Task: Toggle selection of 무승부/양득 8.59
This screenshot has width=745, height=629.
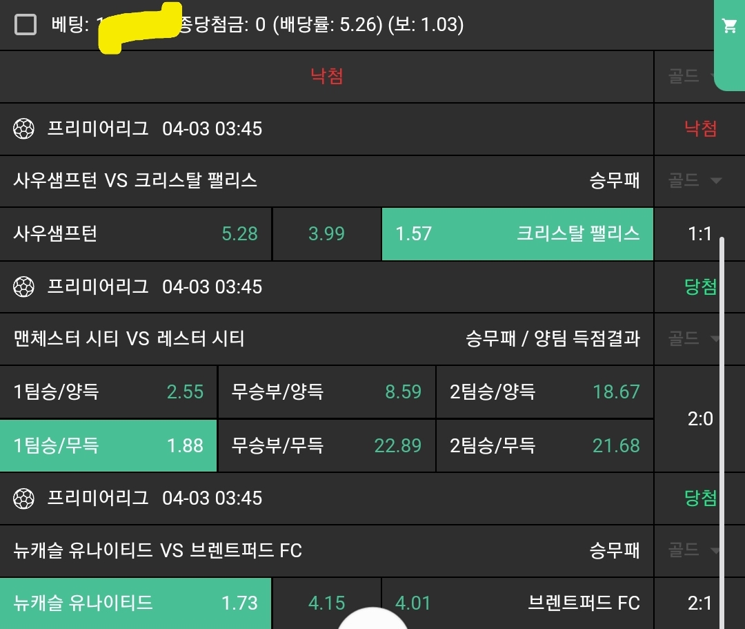Action: point(326,392)
